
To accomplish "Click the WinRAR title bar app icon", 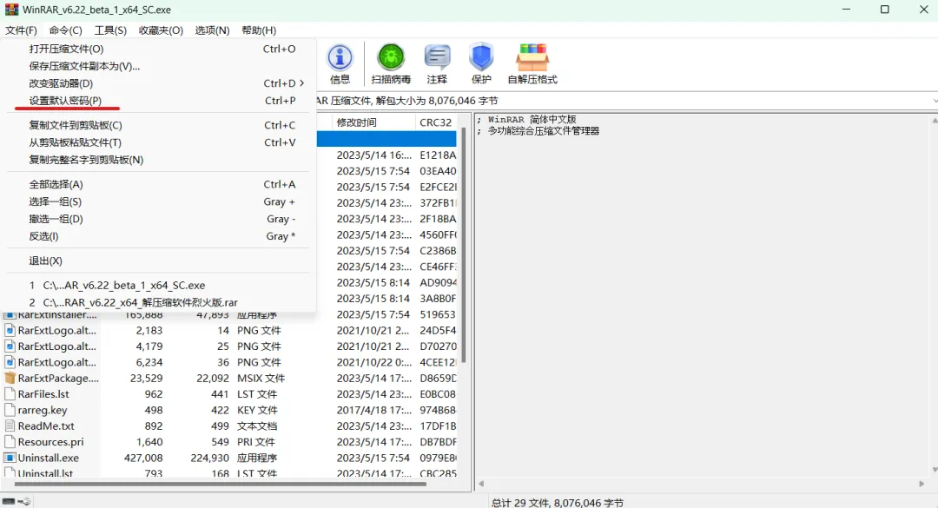I will (x=11, y=10).
